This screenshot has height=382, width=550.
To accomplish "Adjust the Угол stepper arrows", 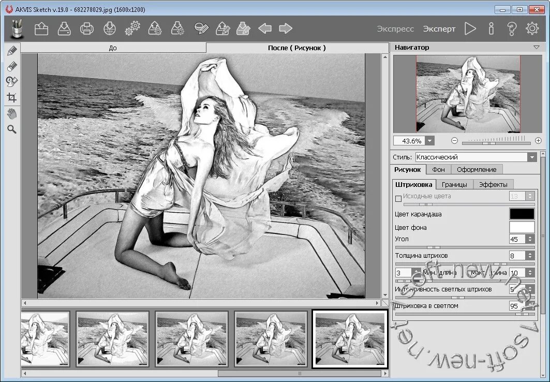I will (x=530, y=239).
